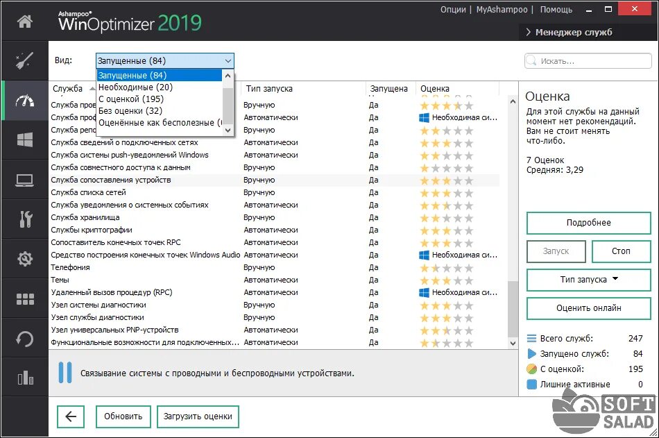Click the 'Загрузить оценки' button
This screenshot has height=438, width=659.
198,416
